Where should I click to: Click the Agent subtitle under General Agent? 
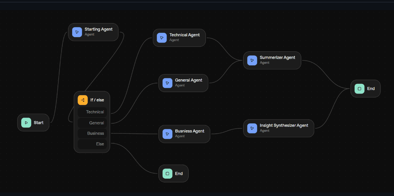[x=180, y=85]
